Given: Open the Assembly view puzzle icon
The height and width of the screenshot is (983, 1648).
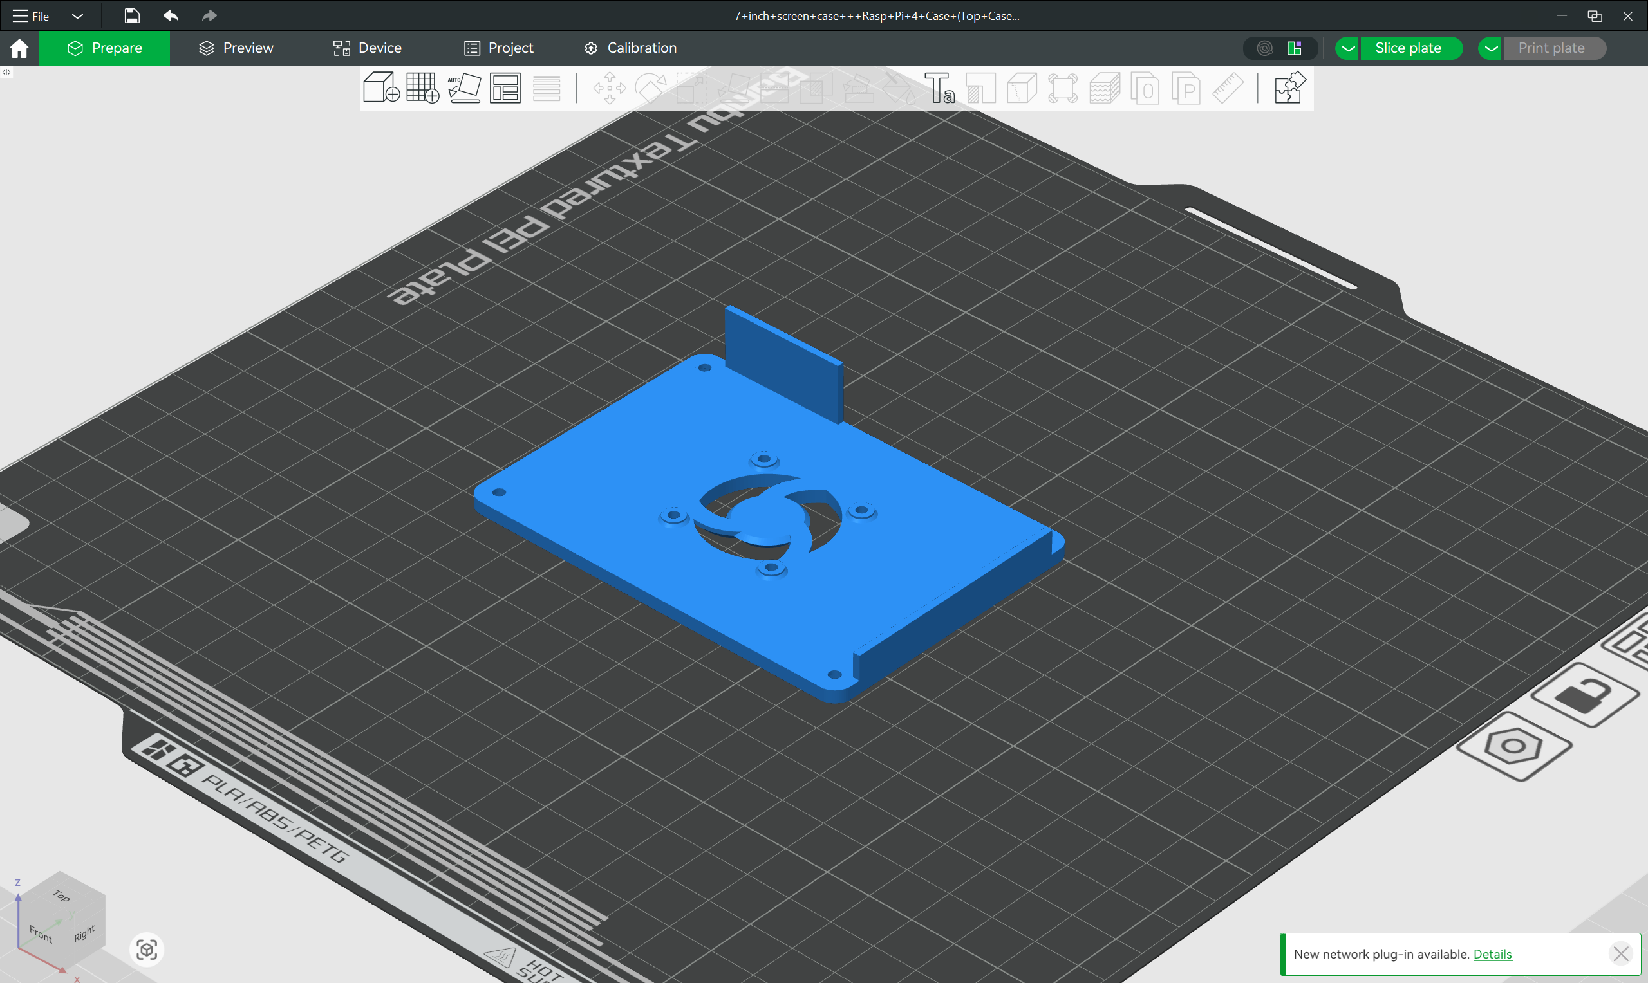Looking at the screenshot, I should point(1289,87).
